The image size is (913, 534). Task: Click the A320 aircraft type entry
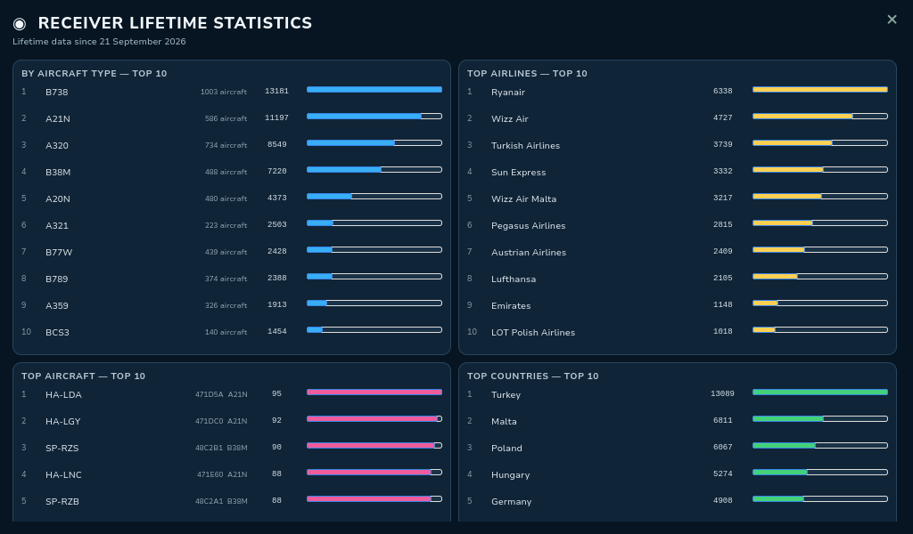[x=57, y=145]
